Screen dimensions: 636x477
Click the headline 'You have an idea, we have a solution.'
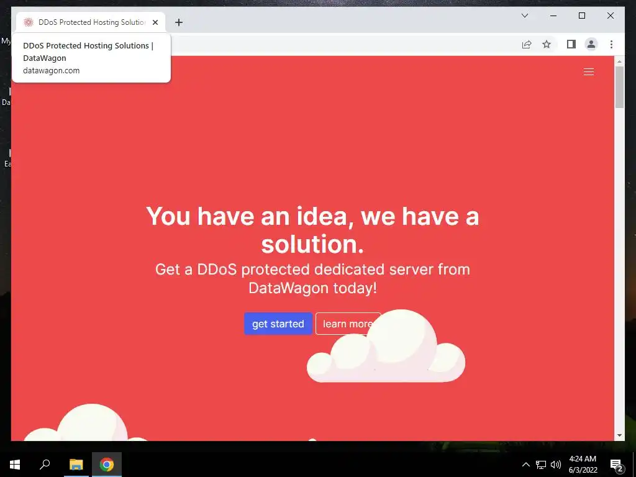coord(312,230)
